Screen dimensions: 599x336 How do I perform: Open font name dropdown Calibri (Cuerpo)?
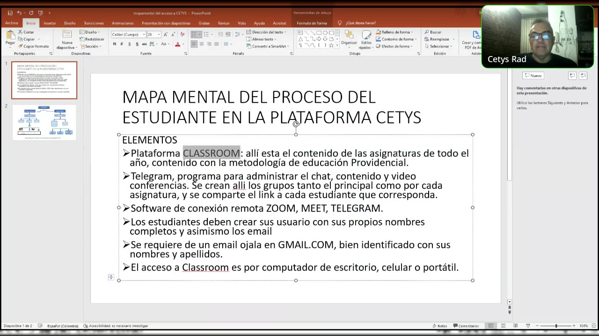click(128, 35)
